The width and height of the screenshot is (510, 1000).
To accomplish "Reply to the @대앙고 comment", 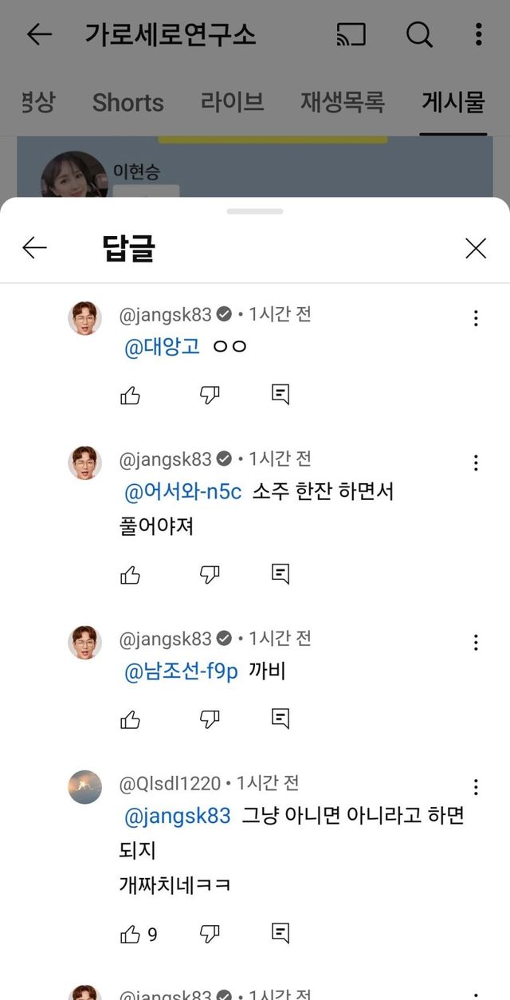I will [280, 395].
